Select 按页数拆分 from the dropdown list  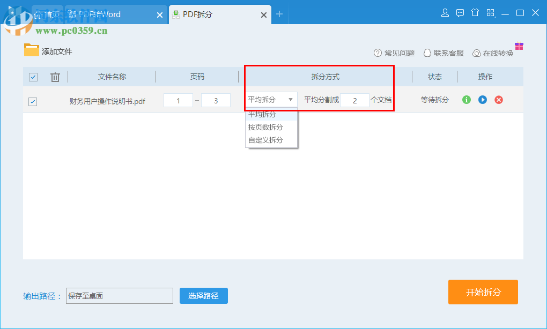tap(268, 127)
